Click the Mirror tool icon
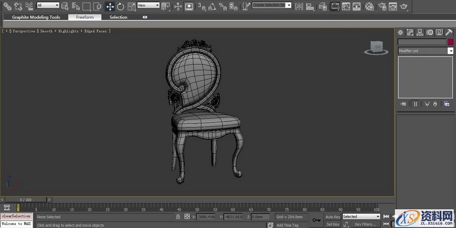The image size is (456, 228). 299,6
